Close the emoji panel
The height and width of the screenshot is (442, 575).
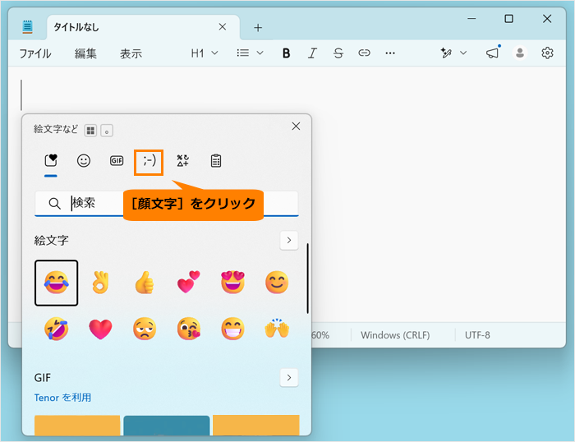pos(296,127)
